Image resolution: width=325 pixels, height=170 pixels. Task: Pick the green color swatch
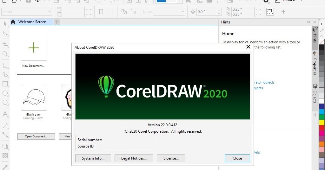coord(322,117)
